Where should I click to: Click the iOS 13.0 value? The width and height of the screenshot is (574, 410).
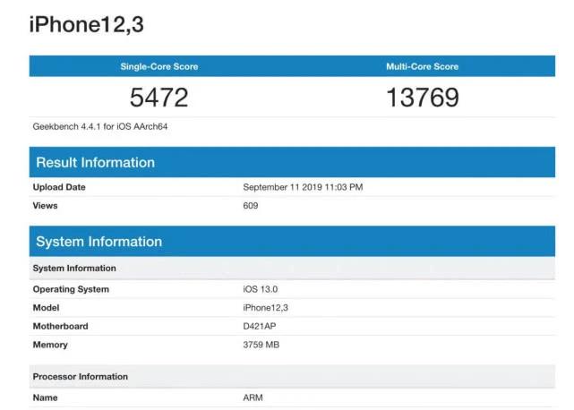(261, 289)
